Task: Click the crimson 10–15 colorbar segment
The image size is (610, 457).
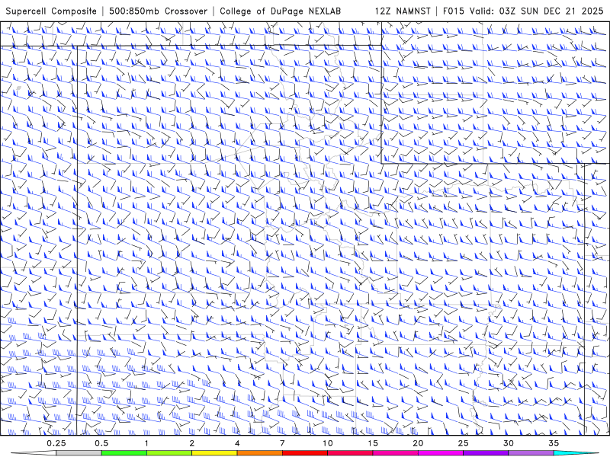Action: tap(350, 453)
